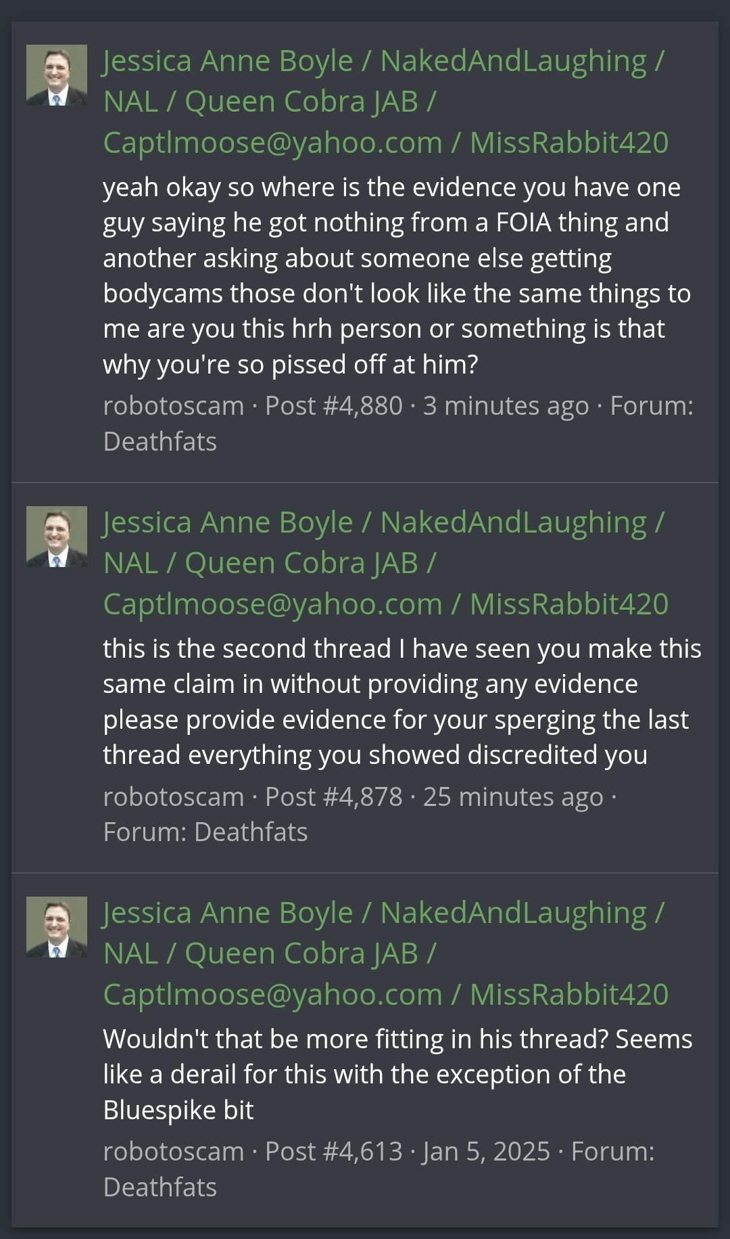Open thread title of post #4,880 result
Screen dimensions: 730x1239
pyautogui.click(x=385, y=102)
